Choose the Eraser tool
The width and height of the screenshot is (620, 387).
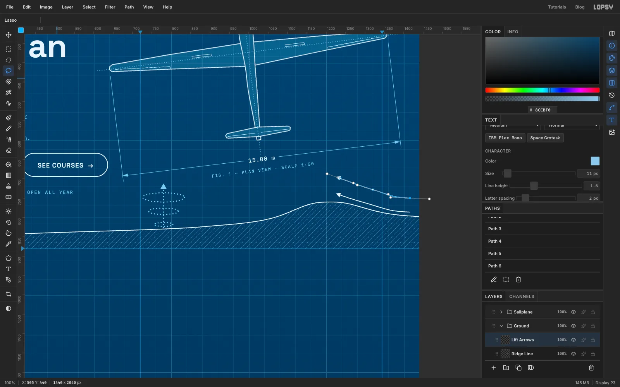[9, 150]
